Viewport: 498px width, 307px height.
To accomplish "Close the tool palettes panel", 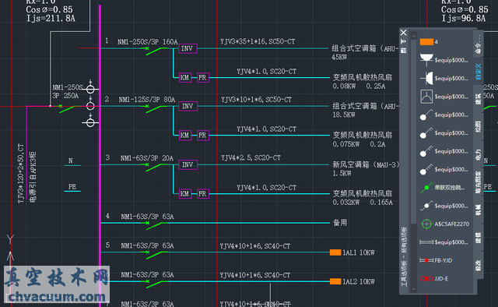I will pyautogui.click(x=404, y=33).
